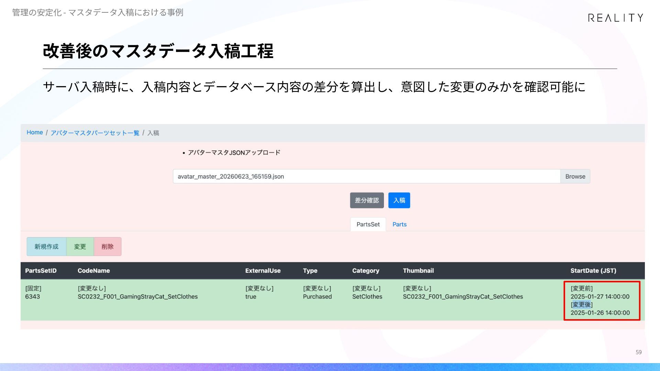Select the before date 2025-01-27 14:00:00

point(600,297)
